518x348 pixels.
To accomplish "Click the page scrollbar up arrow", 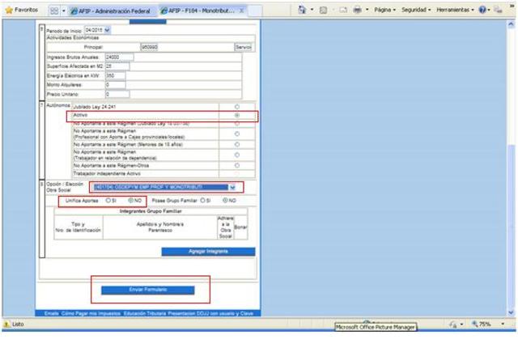I will click(511, 24).
